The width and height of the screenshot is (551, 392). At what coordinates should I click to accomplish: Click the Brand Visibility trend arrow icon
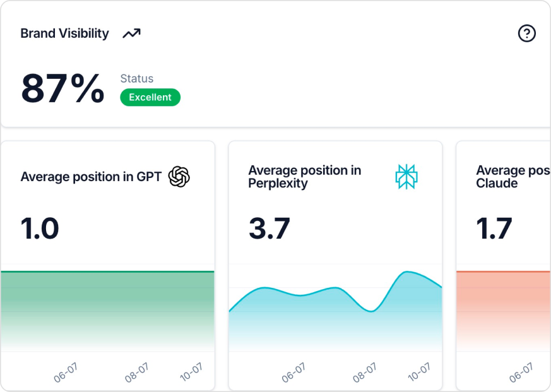point(131,33)
